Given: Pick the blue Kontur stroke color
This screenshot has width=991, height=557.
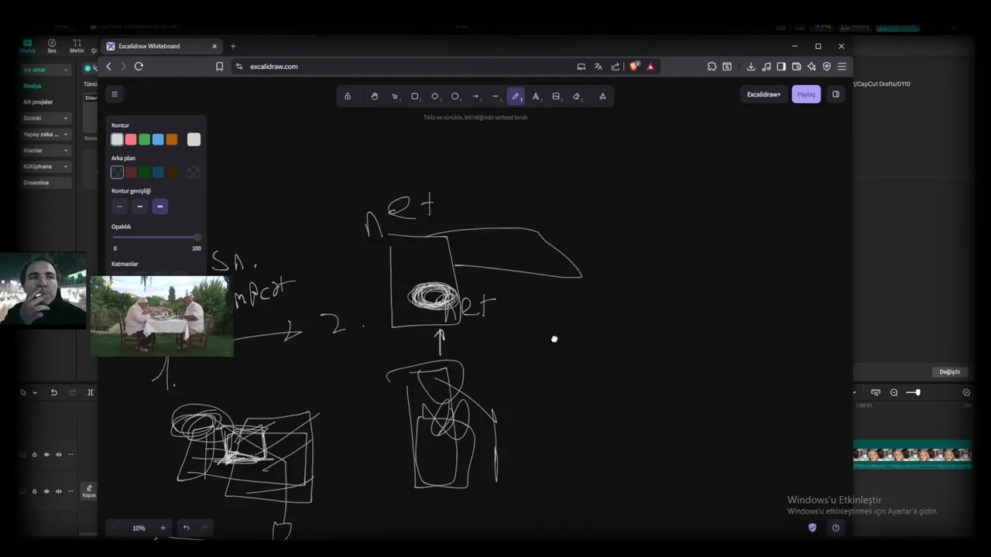Looking at the screenshot, I should click(x=158, y=139).
